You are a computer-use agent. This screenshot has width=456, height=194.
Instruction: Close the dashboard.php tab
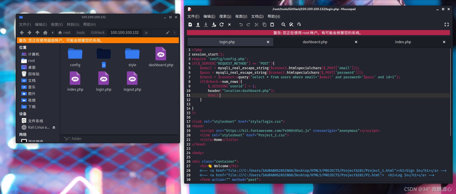(x=356, y=42)
